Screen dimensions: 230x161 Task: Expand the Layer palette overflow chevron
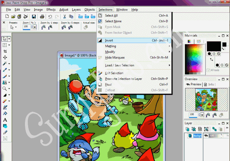point(227,128)
